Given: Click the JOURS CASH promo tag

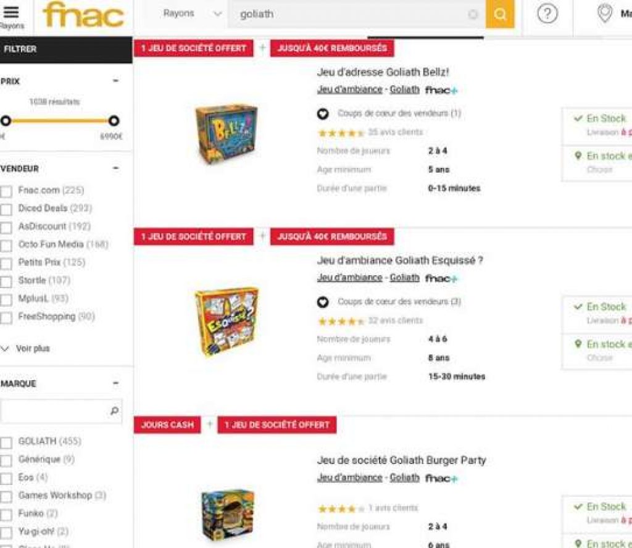Looking at the screenshot, I should pos(167,425).
